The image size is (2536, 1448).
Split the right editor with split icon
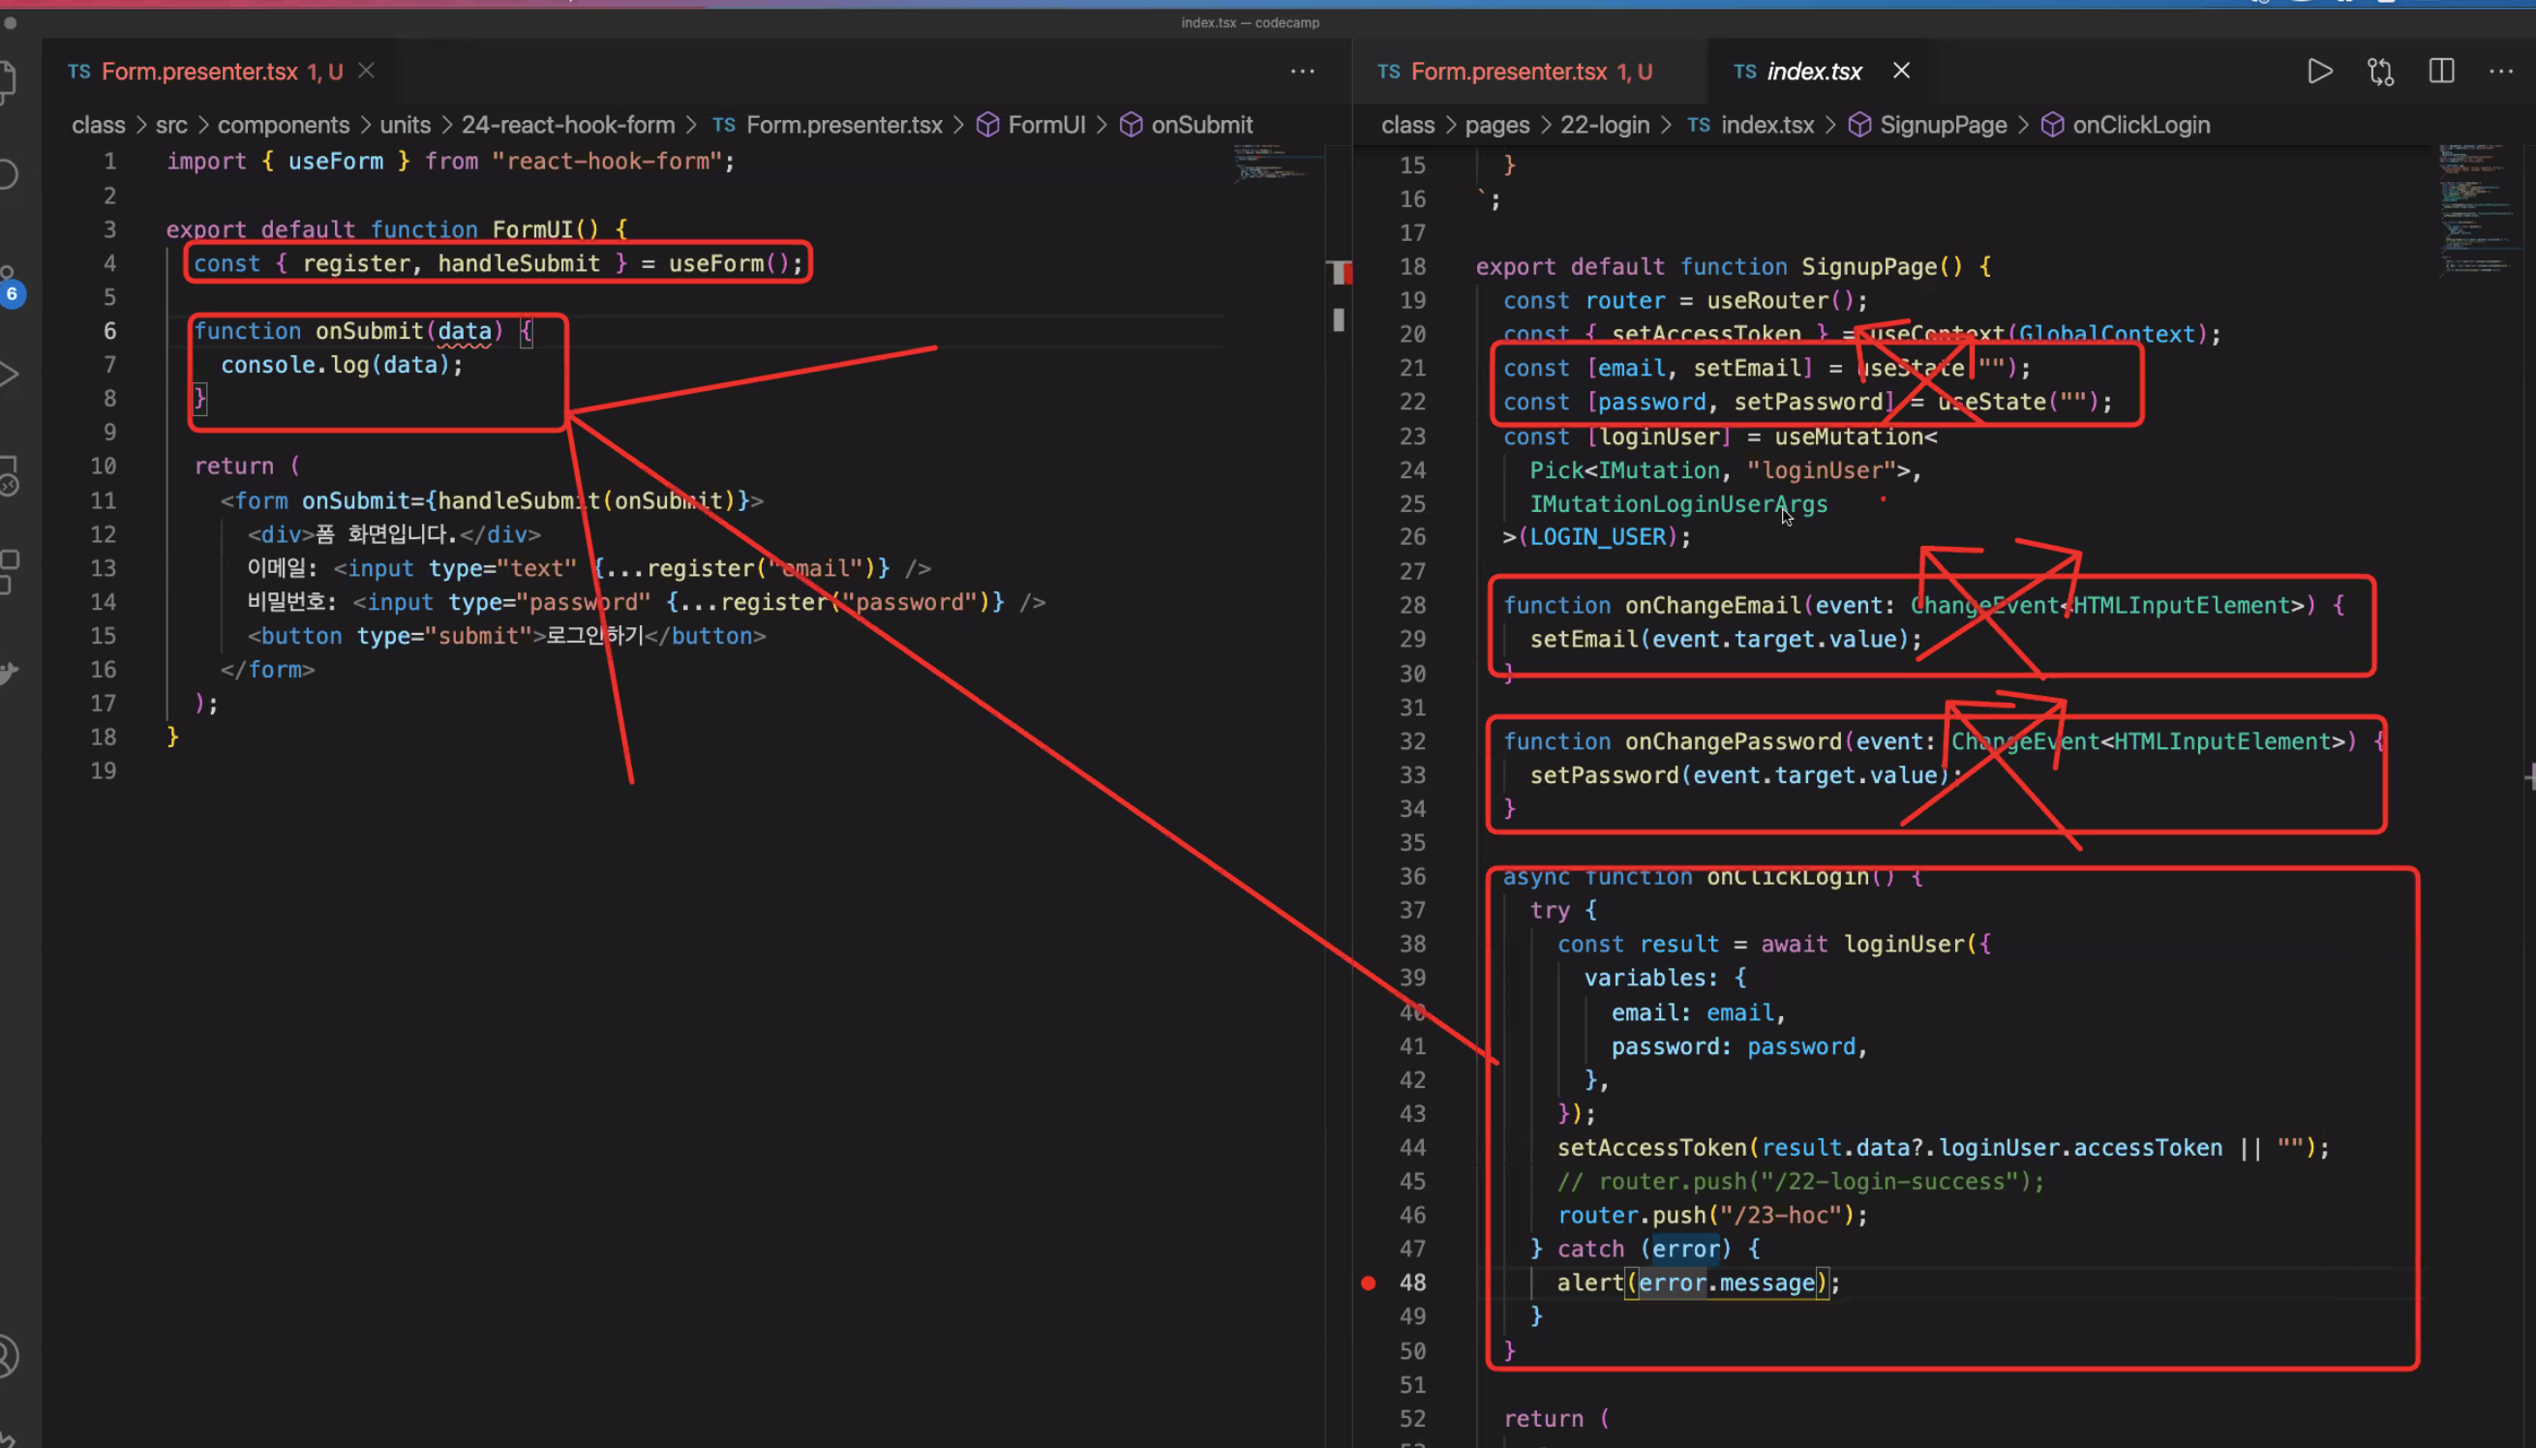[x=2441, y=72]
